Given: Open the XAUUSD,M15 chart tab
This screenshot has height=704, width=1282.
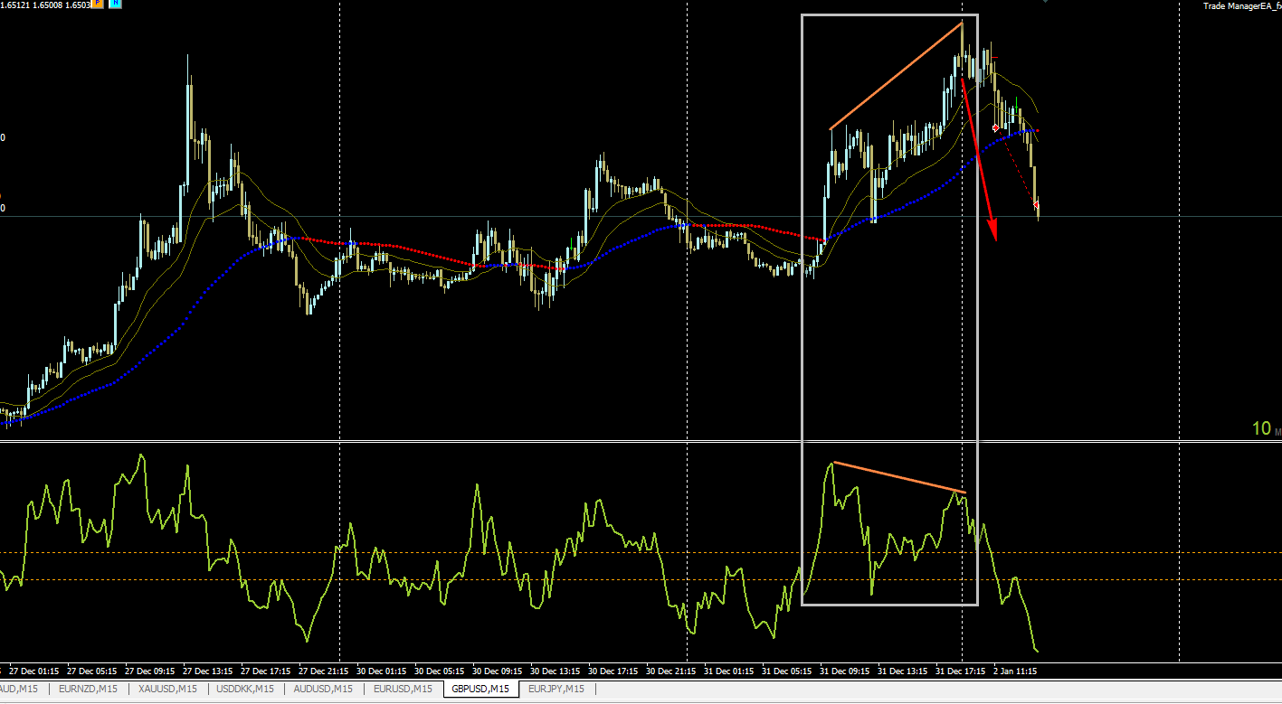Looking at the screenshot, I should pyautogui.click(x=167, y=689).
